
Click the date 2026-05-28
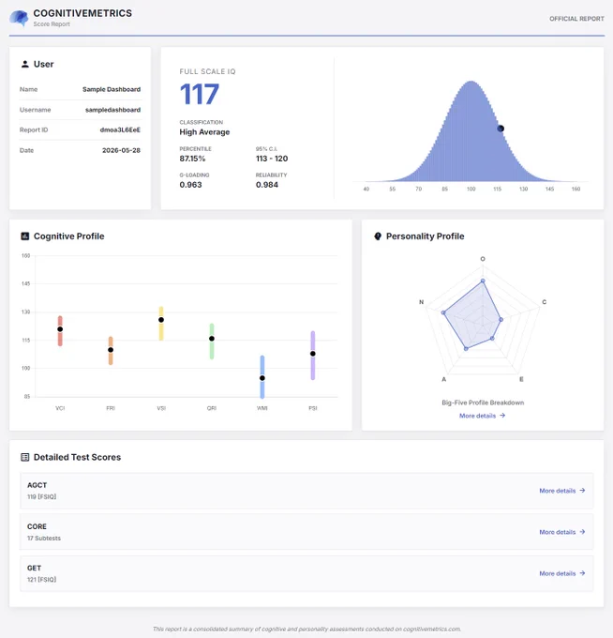[121, 150]
